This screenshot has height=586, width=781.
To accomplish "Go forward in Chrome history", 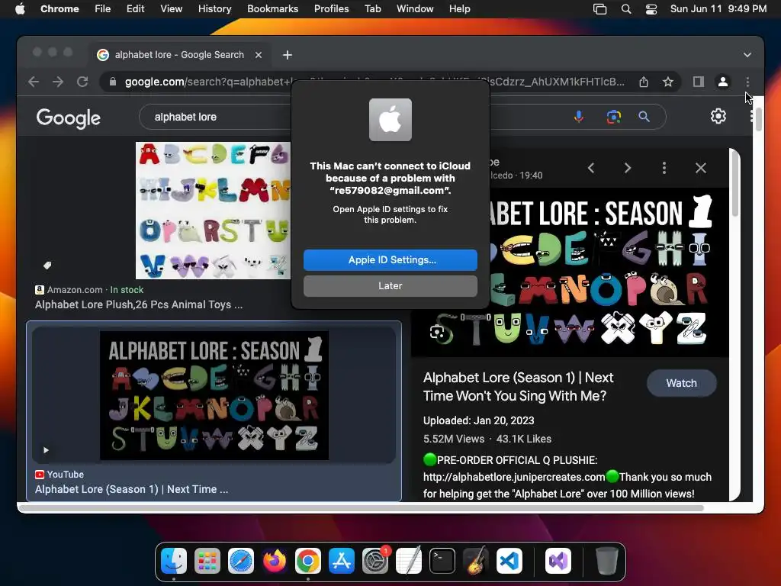I will tap(58, 82).
